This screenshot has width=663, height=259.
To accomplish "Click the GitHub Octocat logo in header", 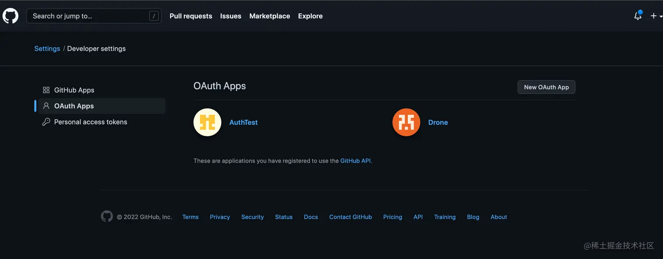I will click(x=11, y=16).
